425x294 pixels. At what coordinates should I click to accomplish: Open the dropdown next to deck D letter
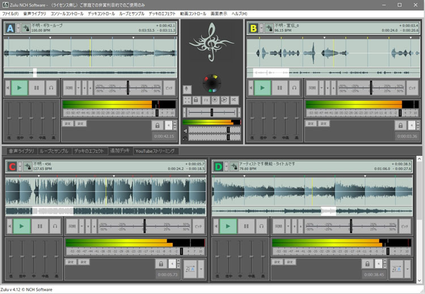coord(226,167)
